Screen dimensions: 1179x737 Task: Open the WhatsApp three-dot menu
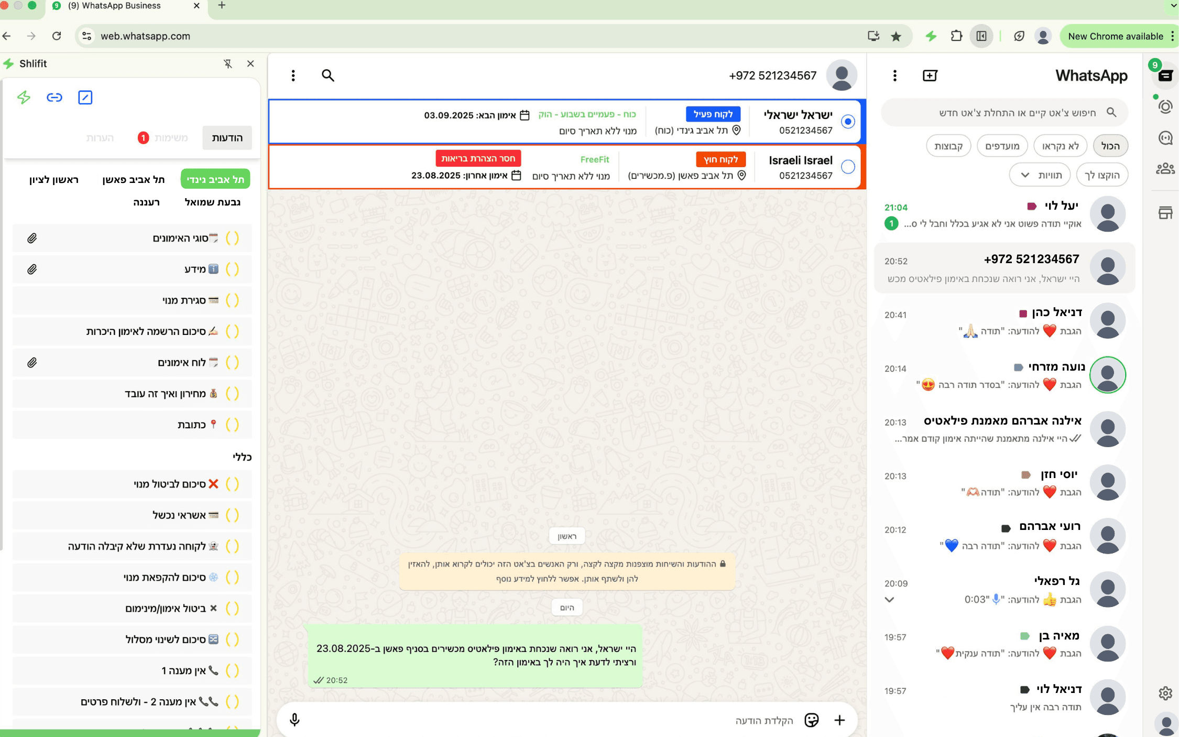(894, 75)
